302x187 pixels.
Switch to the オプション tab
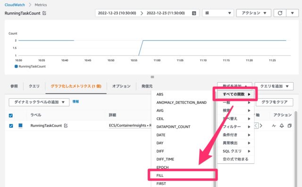(x=121, y=86)
